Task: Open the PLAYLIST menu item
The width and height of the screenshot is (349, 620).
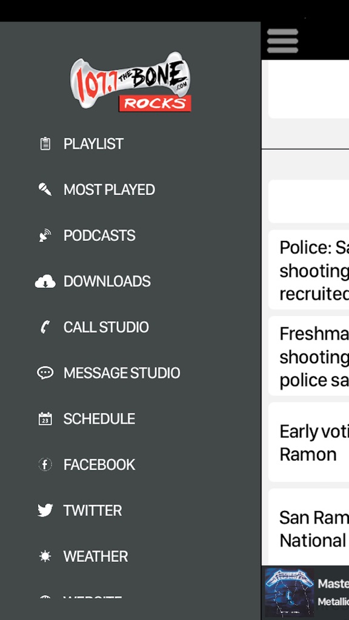Action: 93,144
